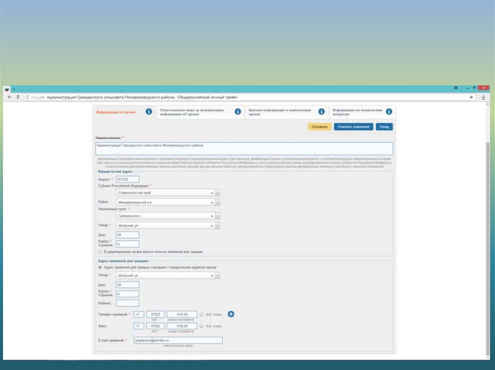The width and height of the screenshot is (495, 370).
Task: Click info icon beside 'Информация по техническим вопросам'
Action: point(389,112)
